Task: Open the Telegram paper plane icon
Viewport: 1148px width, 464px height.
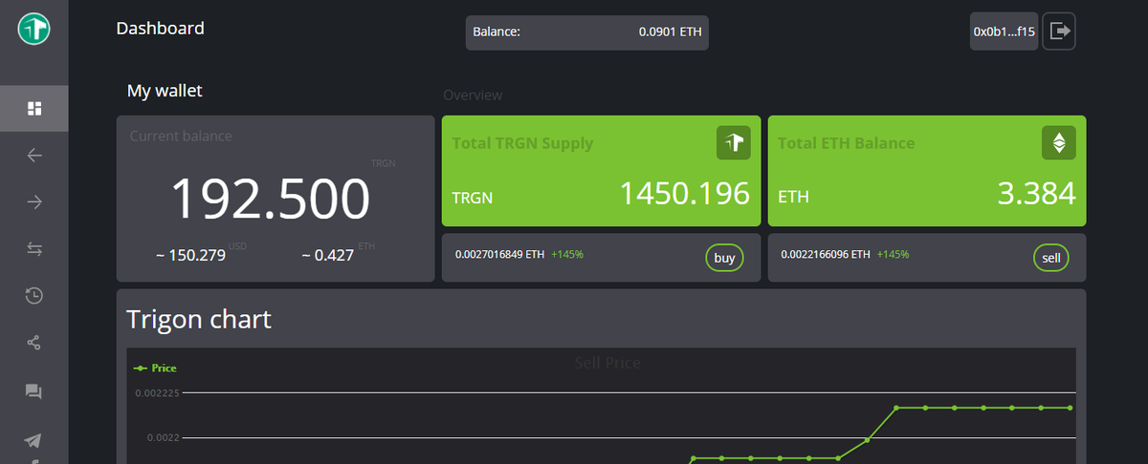Action: pyautogui.click(x=33, y=440)
